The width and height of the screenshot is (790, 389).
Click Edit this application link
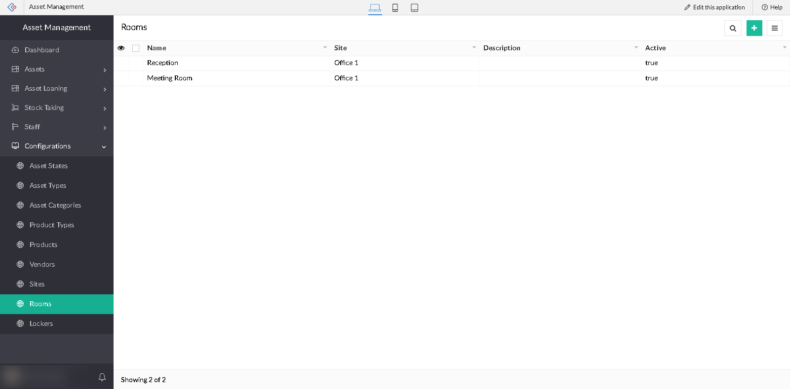click(x=714, y=7)
